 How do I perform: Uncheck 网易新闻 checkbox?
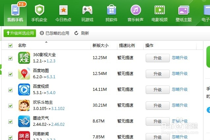(10, 137)
